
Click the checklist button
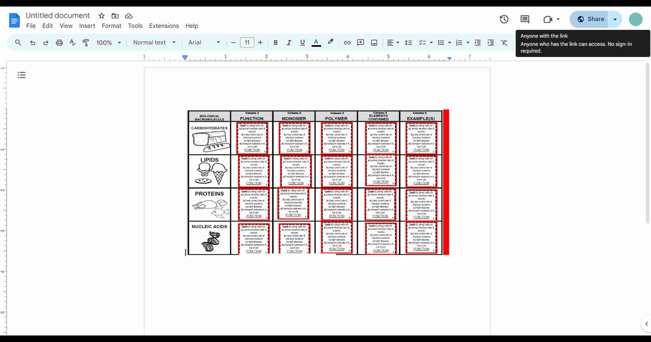[422, 42]
